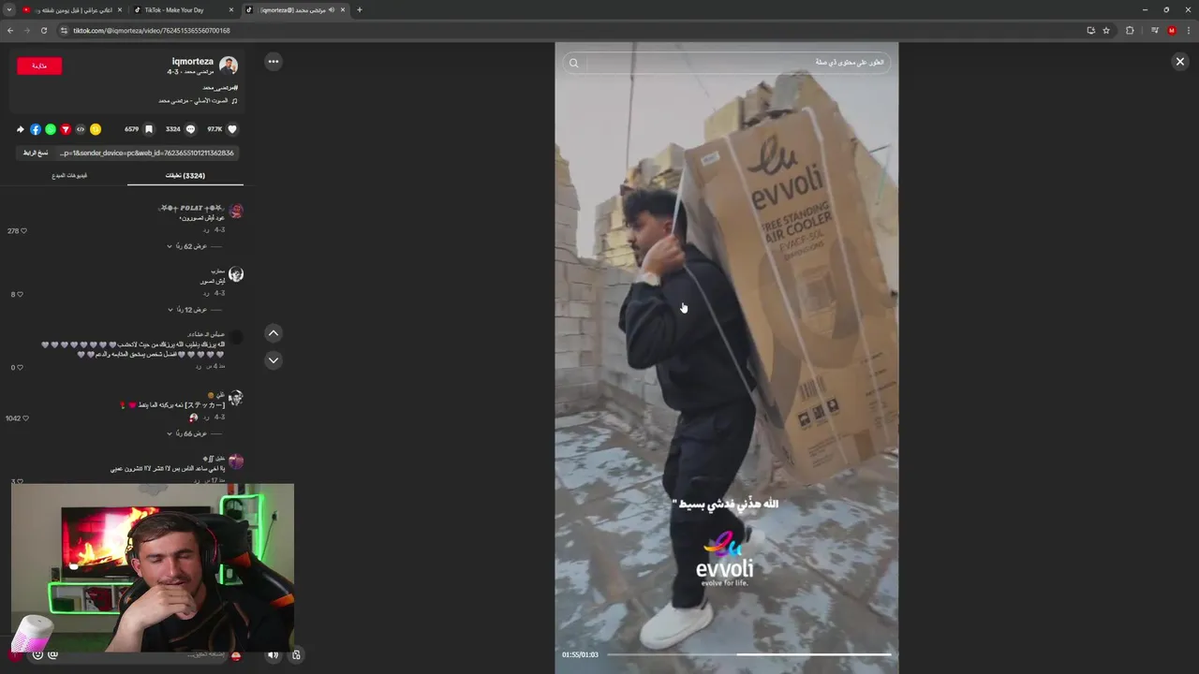The image size is (1199, 674).
Task: Open the tab search dropdown
Action: 8,9
